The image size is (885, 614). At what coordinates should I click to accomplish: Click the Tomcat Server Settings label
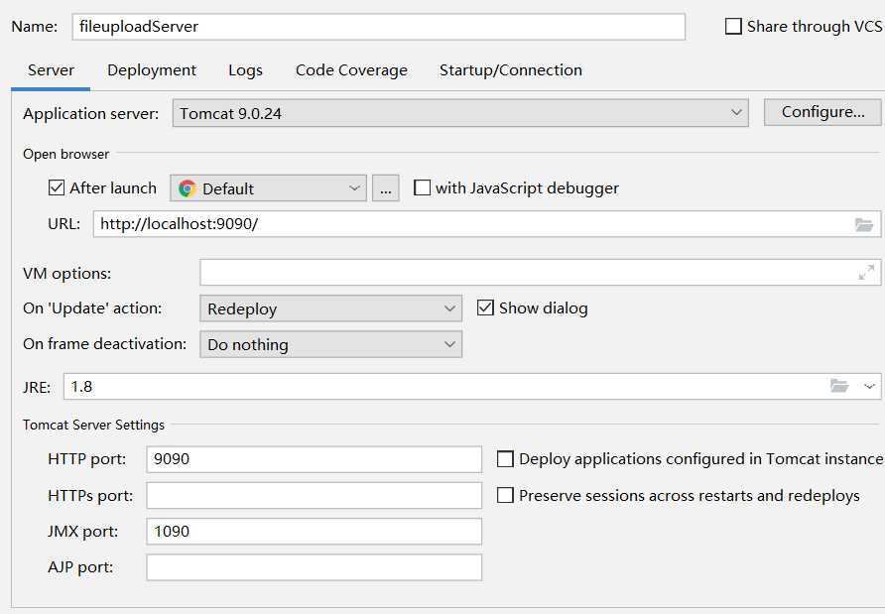coord(93,425)
